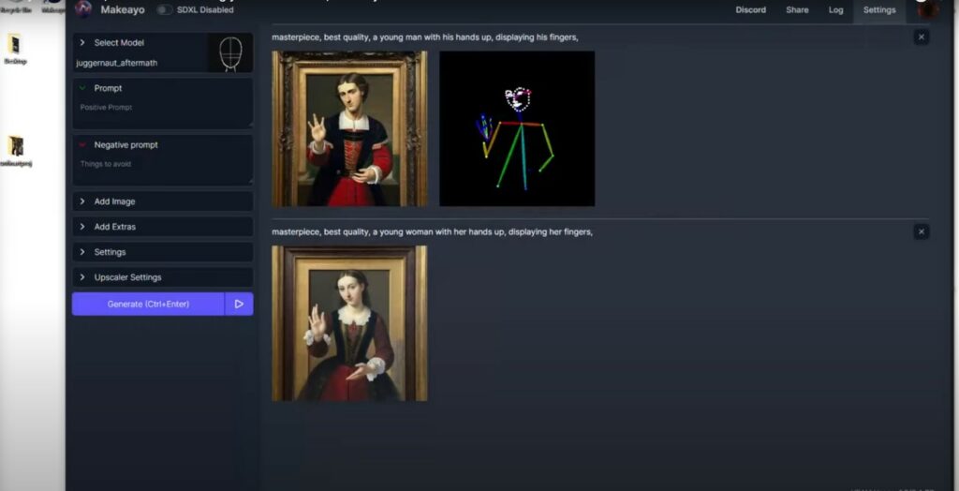959x491 pixels.
Task: Open the Share menu item
Action: 797,9
